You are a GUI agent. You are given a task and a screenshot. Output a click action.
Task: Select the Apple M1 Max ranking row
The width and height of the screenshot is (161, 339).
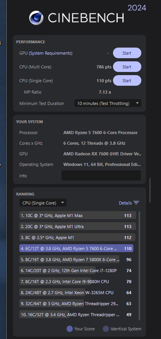point(78,216)
